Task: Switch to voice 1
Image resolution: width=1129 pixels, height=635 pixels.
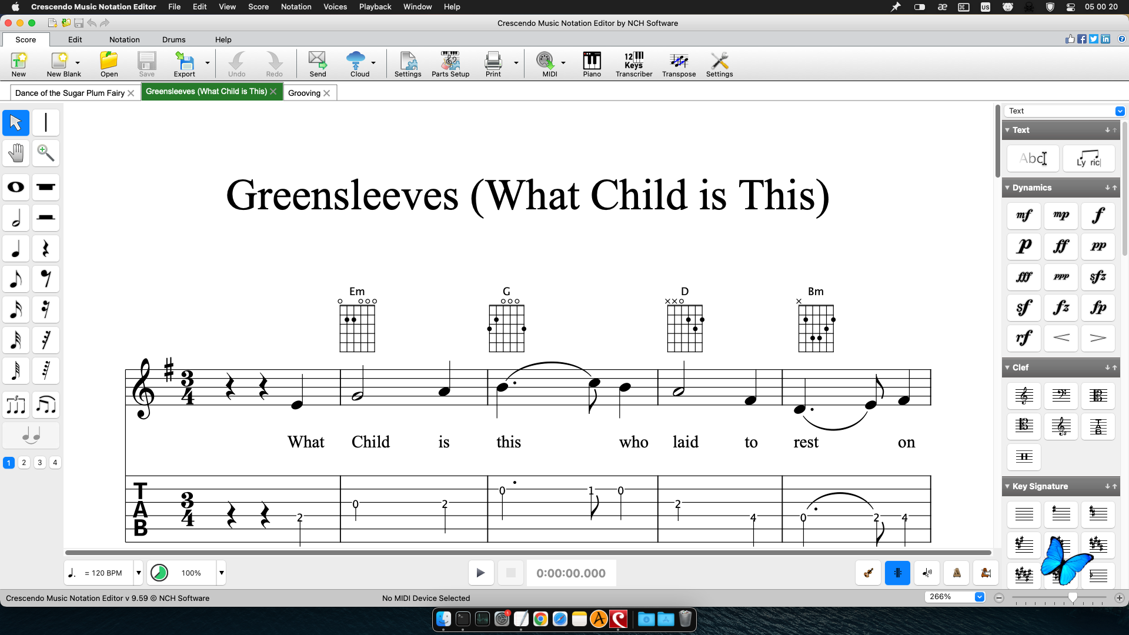Action: click(9, 463)
